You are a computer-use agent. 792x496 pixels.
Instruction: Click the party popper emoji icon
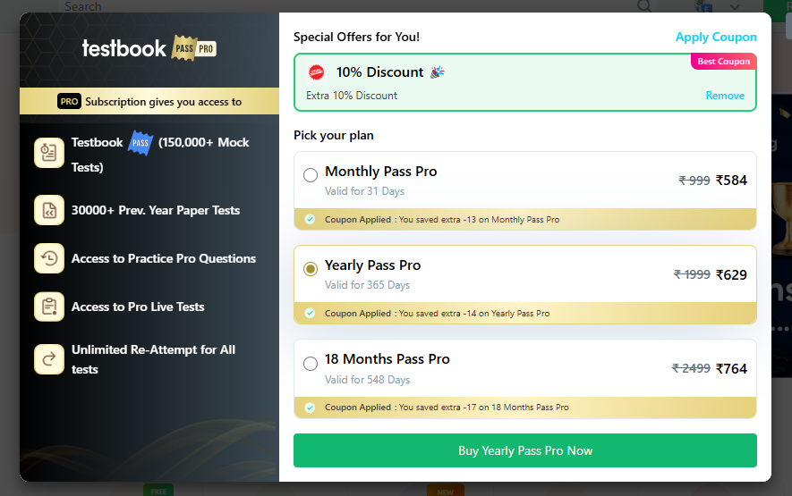(437, 72)
